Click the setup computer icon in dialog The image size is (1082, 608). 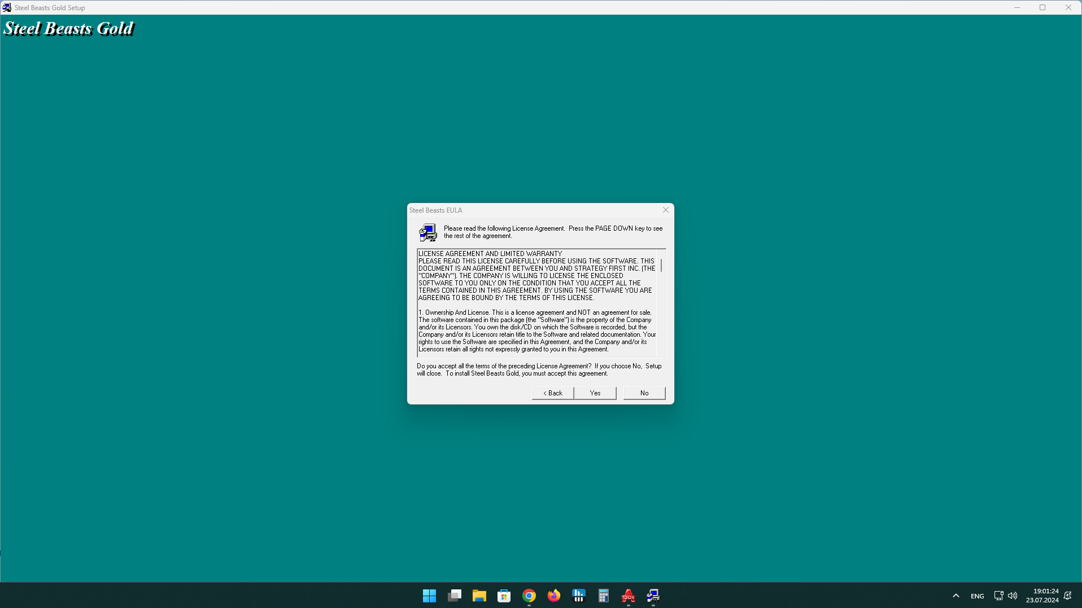tap(428, 232)
